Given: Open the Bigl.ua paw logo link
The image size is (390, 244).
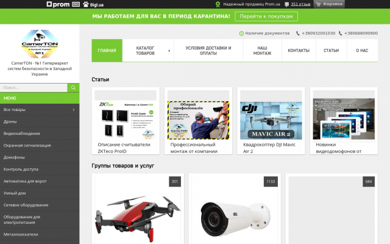Looking at the screenshot, I should (x=93, y=4).
